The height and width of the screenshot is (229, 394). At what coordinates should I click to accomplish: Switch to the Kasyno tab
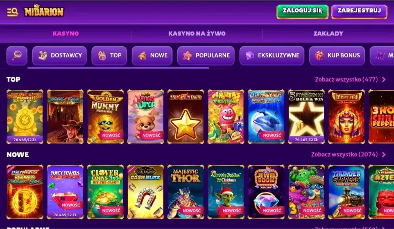(x=65, y=34)
